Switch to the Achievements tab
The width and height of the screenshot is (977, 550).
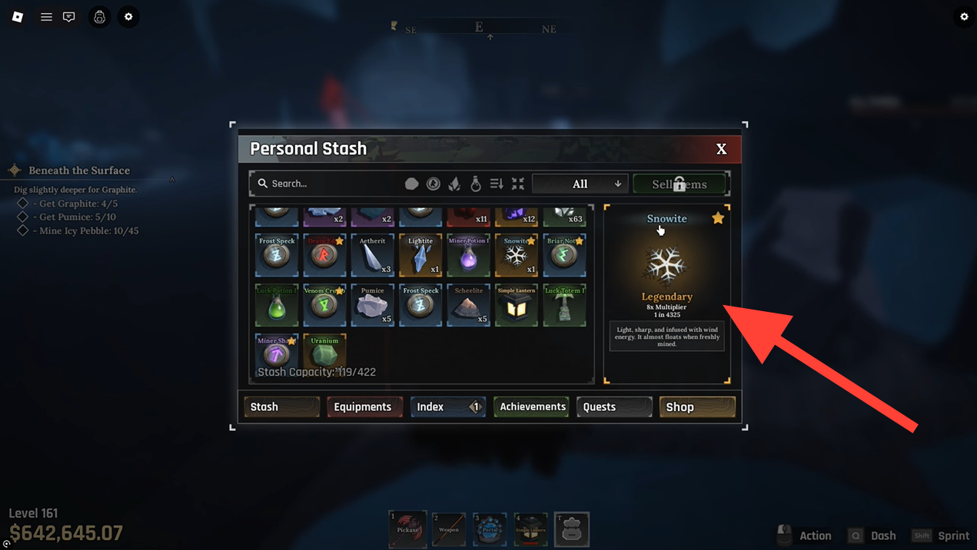[532, 406]
